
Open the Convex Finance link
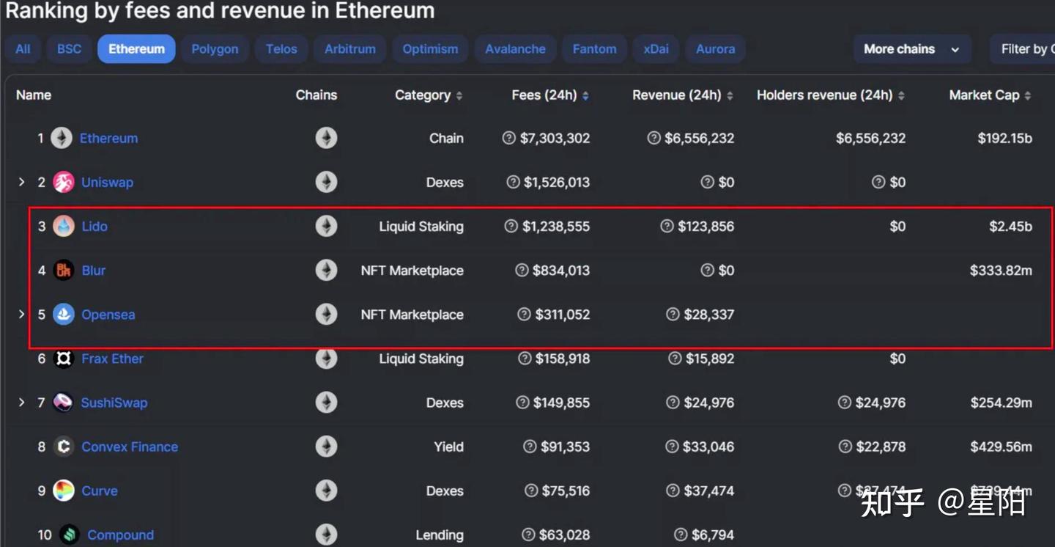coord(130,447)
